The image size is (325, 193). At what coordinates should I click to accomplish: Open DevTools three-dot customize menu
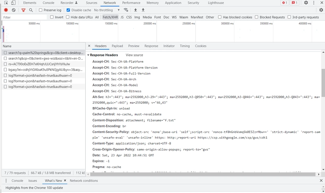(x=314, y=3)
